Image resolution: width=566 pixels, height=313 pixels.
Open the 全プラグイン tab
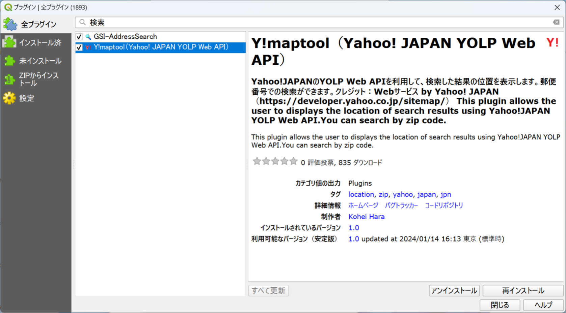[36, 24]
